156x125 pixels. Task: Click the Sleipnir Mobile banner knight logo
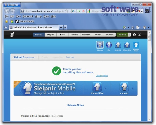click(x=27, y=88)
